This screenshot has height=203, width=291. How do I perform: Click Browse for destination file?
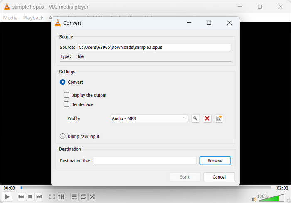(215, 161)
